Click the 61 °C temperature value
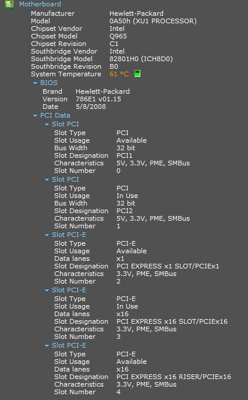The width and height of the screenshot is (248, 400). pos(119,74)
